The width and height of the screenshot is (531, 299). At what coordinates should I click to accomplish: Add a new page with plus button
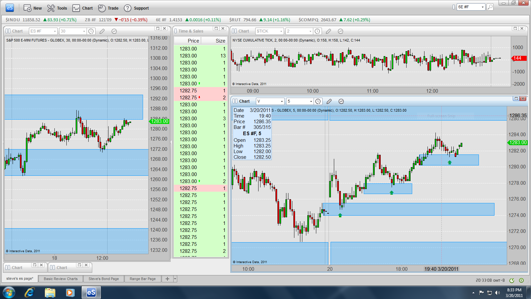point(167,279)
